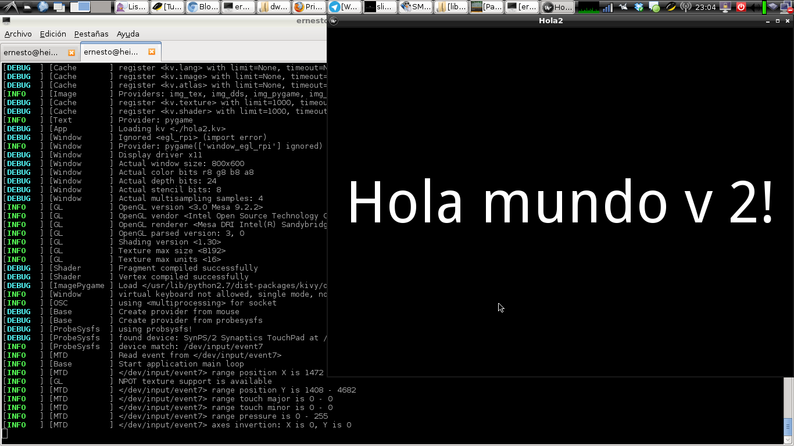Select the first ernesto@hei terminal tab
Image resolution: width=794 pixels, height=446 pixels.
click(x=31, y=52)
